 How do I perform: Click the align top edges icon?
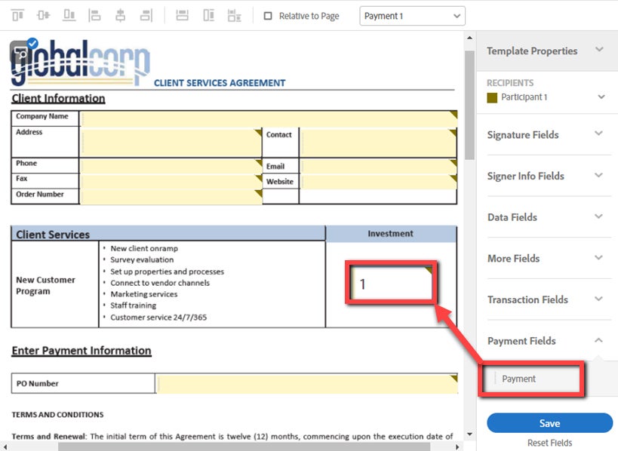pos(18,16)
